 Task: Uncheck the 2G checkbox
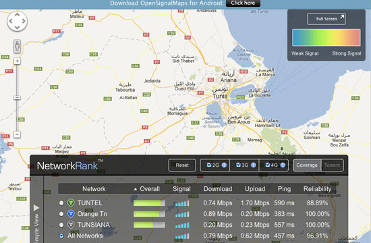(209, 165)
